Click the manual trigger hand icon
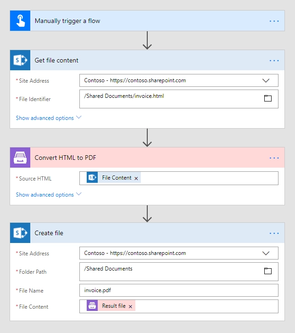 (20, 21)
